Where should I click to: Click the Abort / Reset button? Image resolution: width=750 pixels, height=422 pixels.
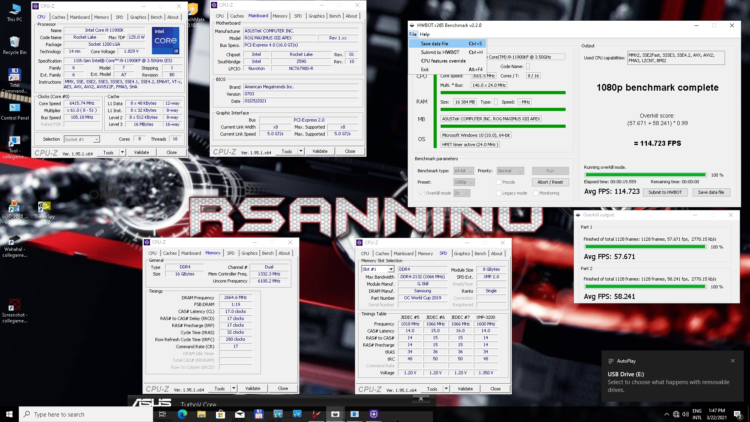click(550, 182)
